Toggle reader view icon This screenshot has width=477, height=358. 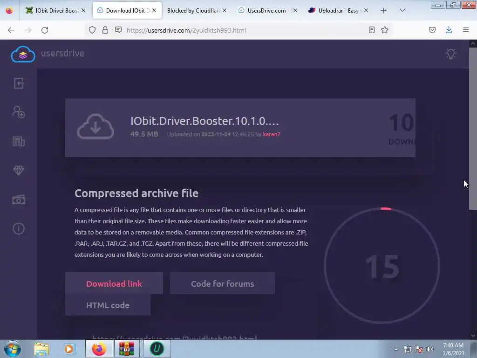[371, 30]
